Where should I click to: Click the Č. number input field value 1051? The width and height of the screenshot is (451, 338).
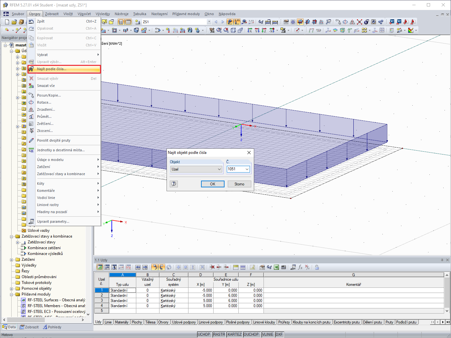[x=236, y=169]
